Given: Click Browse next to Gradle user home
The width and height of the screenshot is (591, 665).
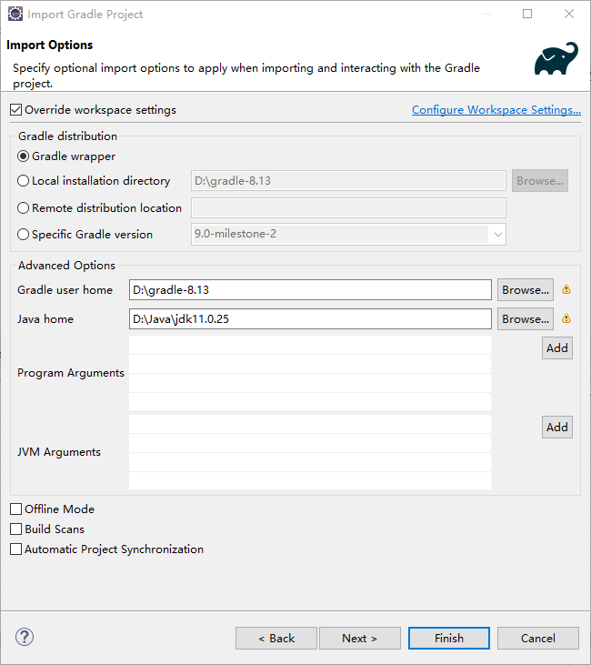Looking at the screenshot, I should point(526,290).
